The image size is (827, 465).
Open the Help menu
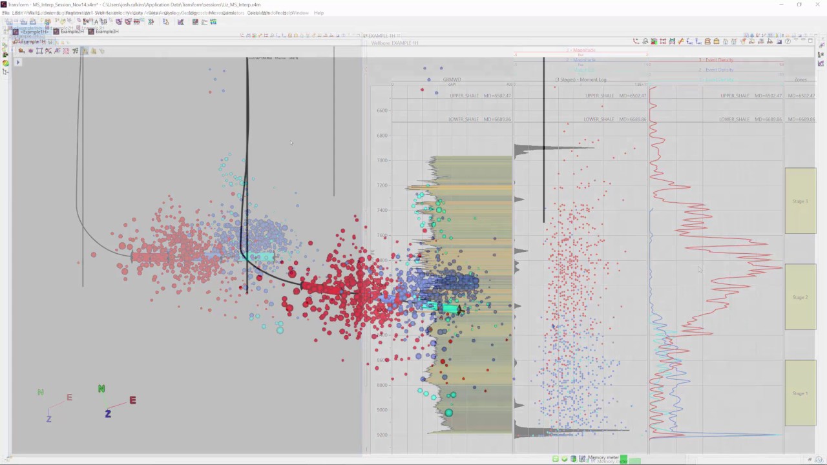coord(319,13)
